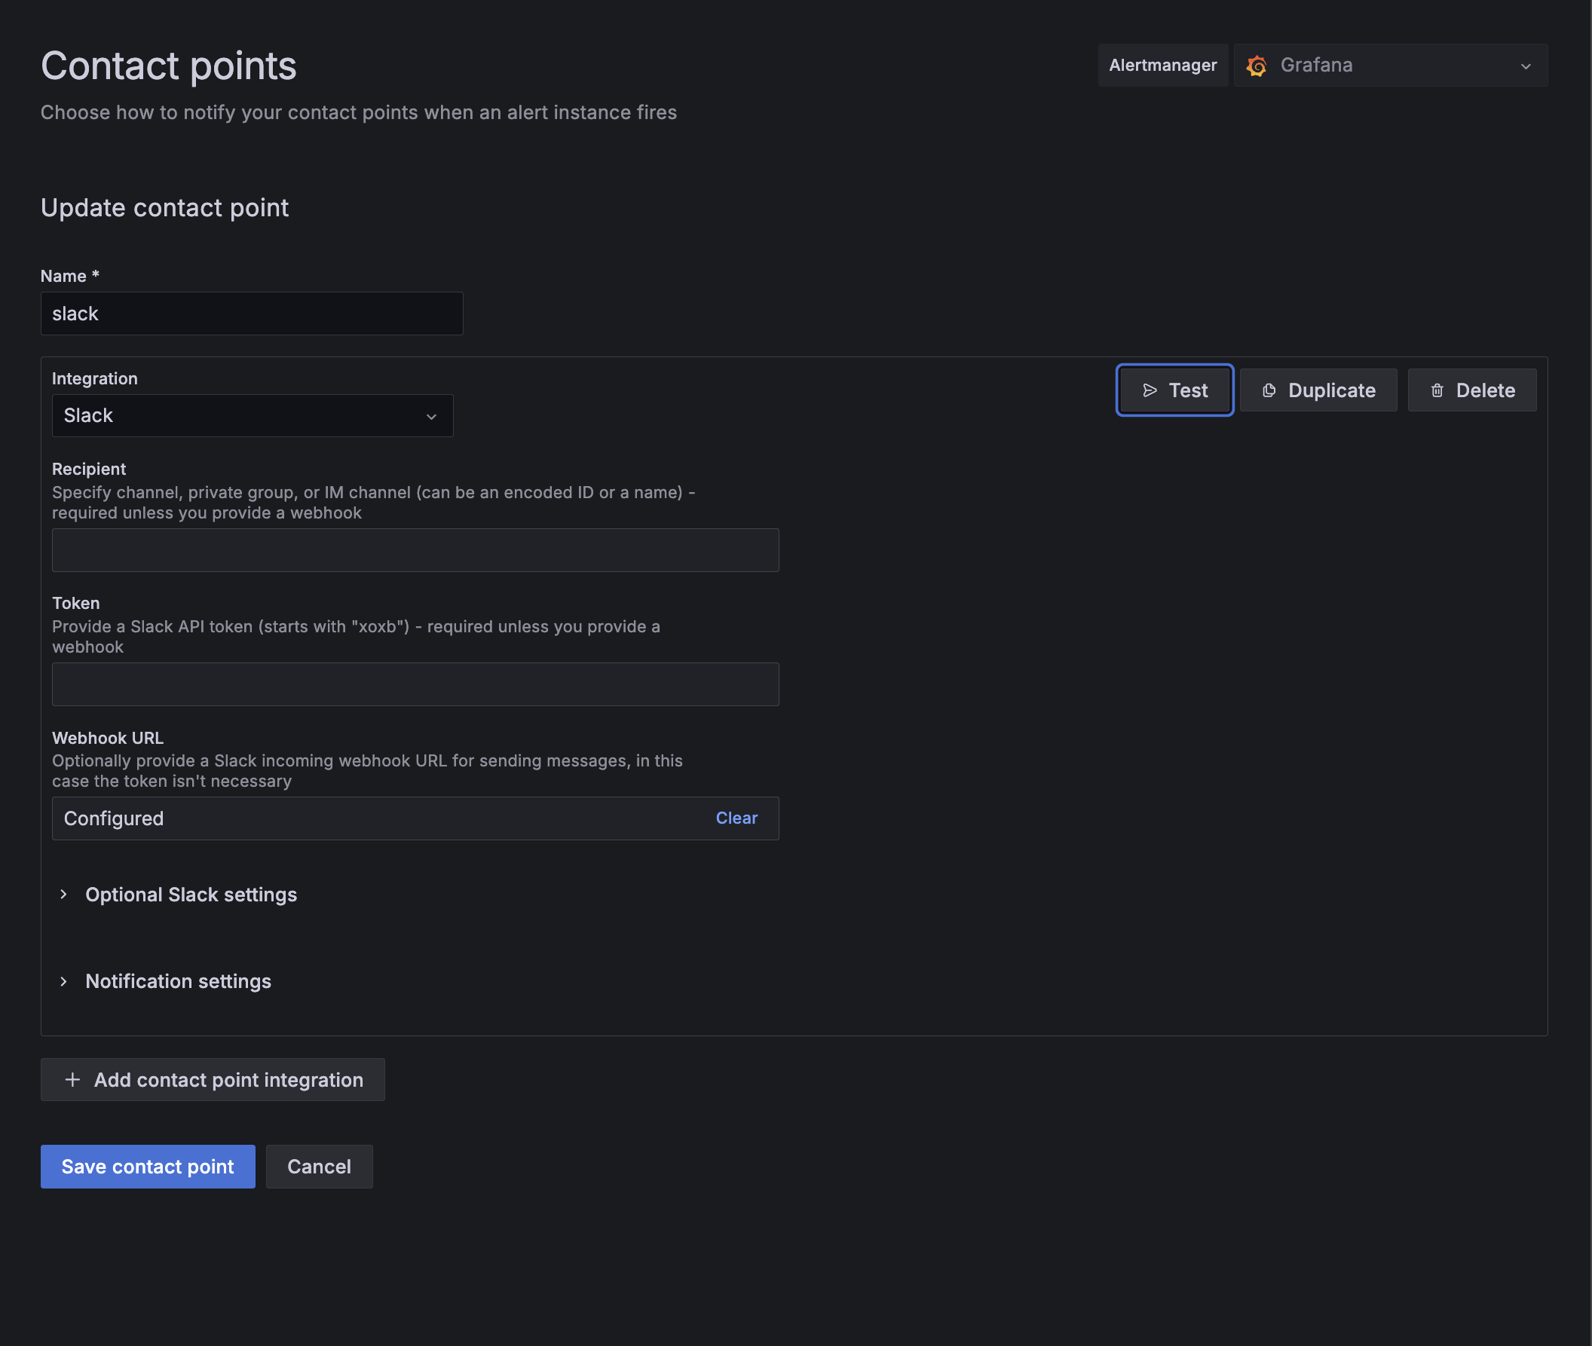
Task: Click the Recipient input field
Action: (x=415, y=550)
